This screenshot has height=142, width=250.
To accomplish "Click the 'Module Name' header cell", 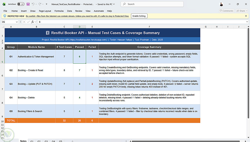I will [36, 47].
